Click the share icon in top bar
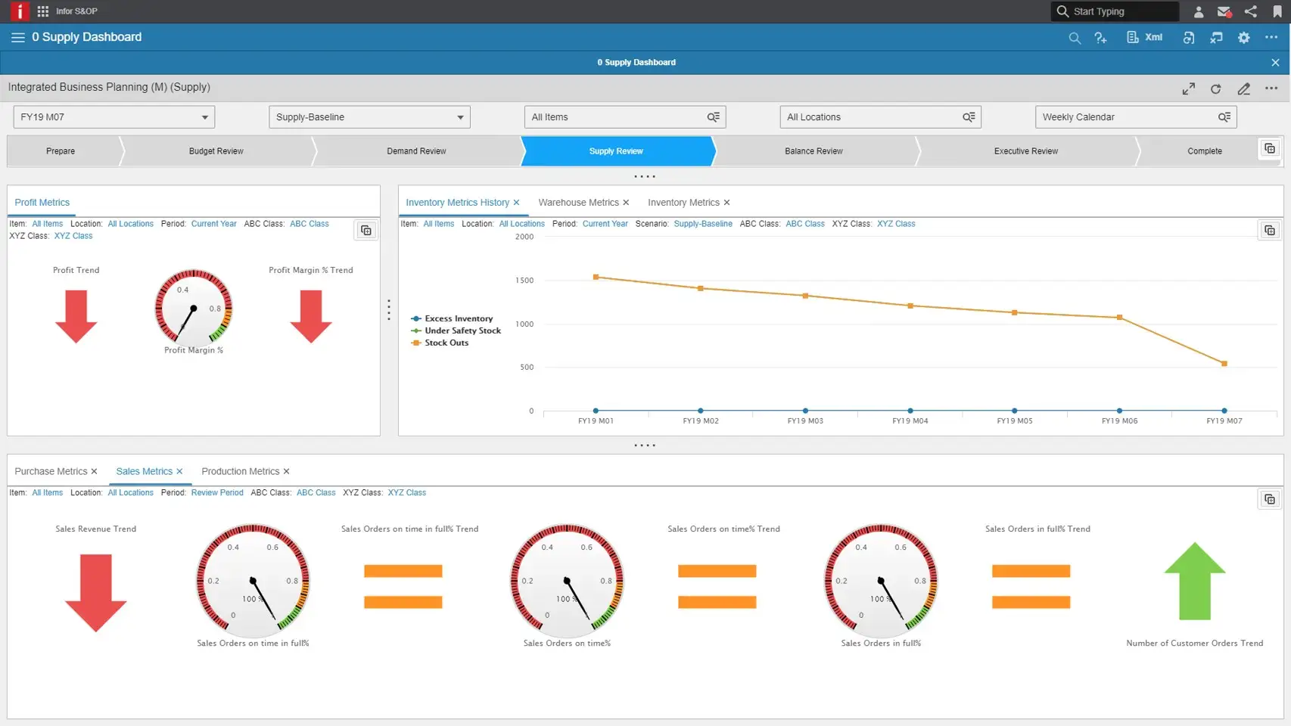Screen dimensions: 1291x726 [1250, 11]
